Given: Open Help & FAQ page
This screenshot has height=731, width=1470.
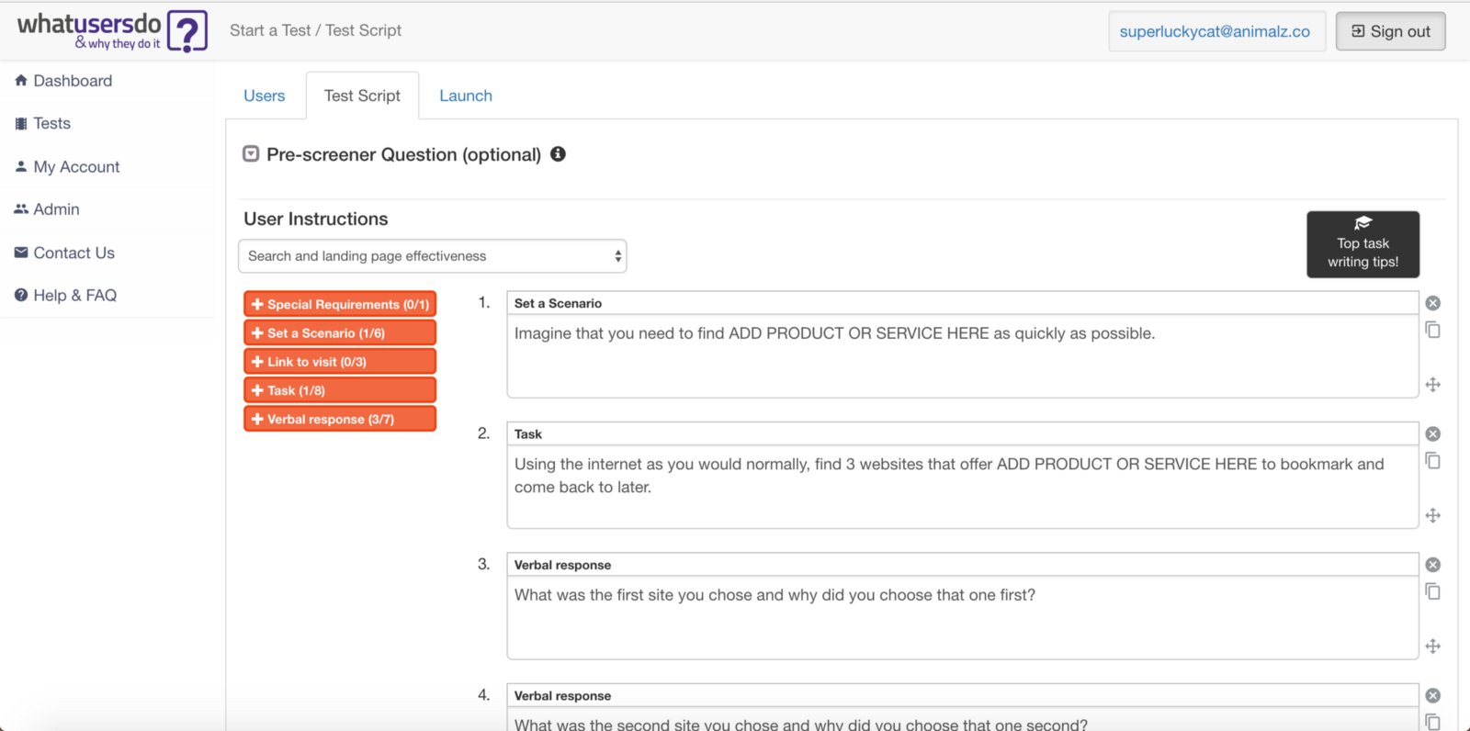Looking at the screenshot, I should point(74,295).
